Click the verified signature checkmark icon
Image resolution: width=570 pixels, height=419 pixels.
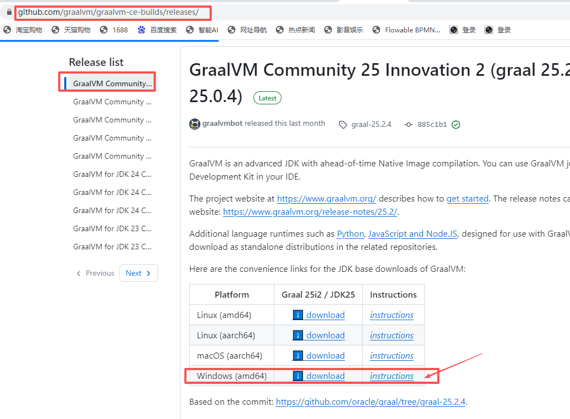tap(456, 125)
